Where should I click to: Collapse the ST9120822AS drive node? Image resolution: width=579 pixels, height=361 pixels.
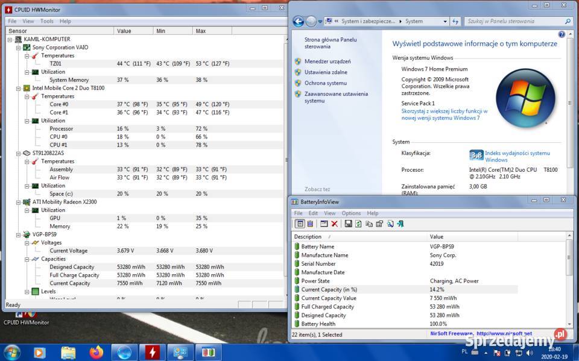18,153
